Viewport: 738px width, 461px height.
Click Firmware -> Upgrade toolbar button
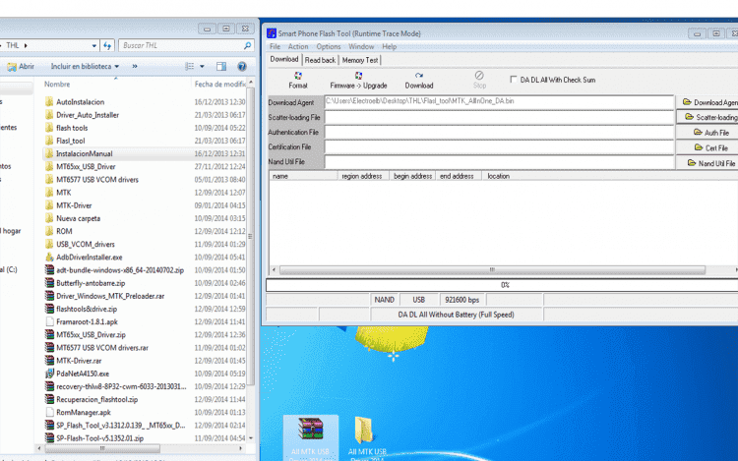[x=358, y=81]
